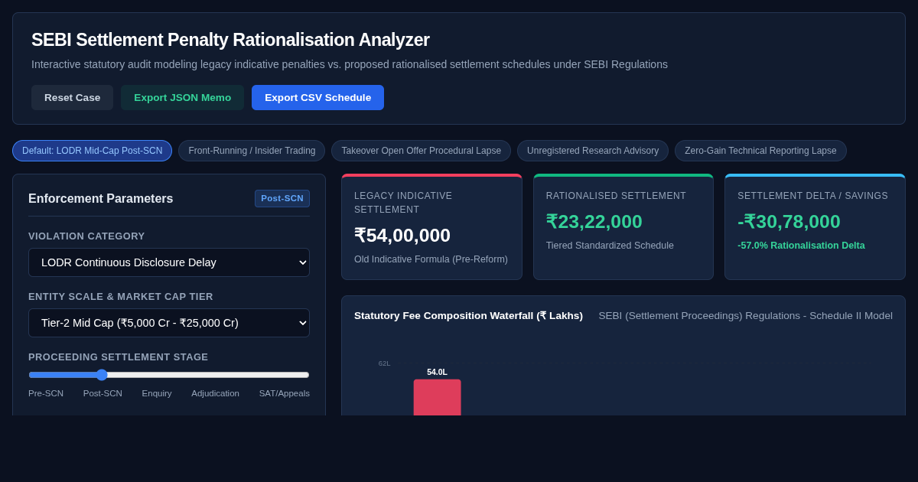Export the CSV Schedule
918x482 pixels.
click(317, 97)
